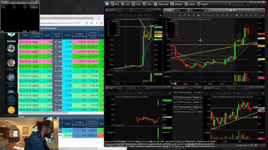
Task: Click the browser bookmark star icon
Action: pos(91,23)
